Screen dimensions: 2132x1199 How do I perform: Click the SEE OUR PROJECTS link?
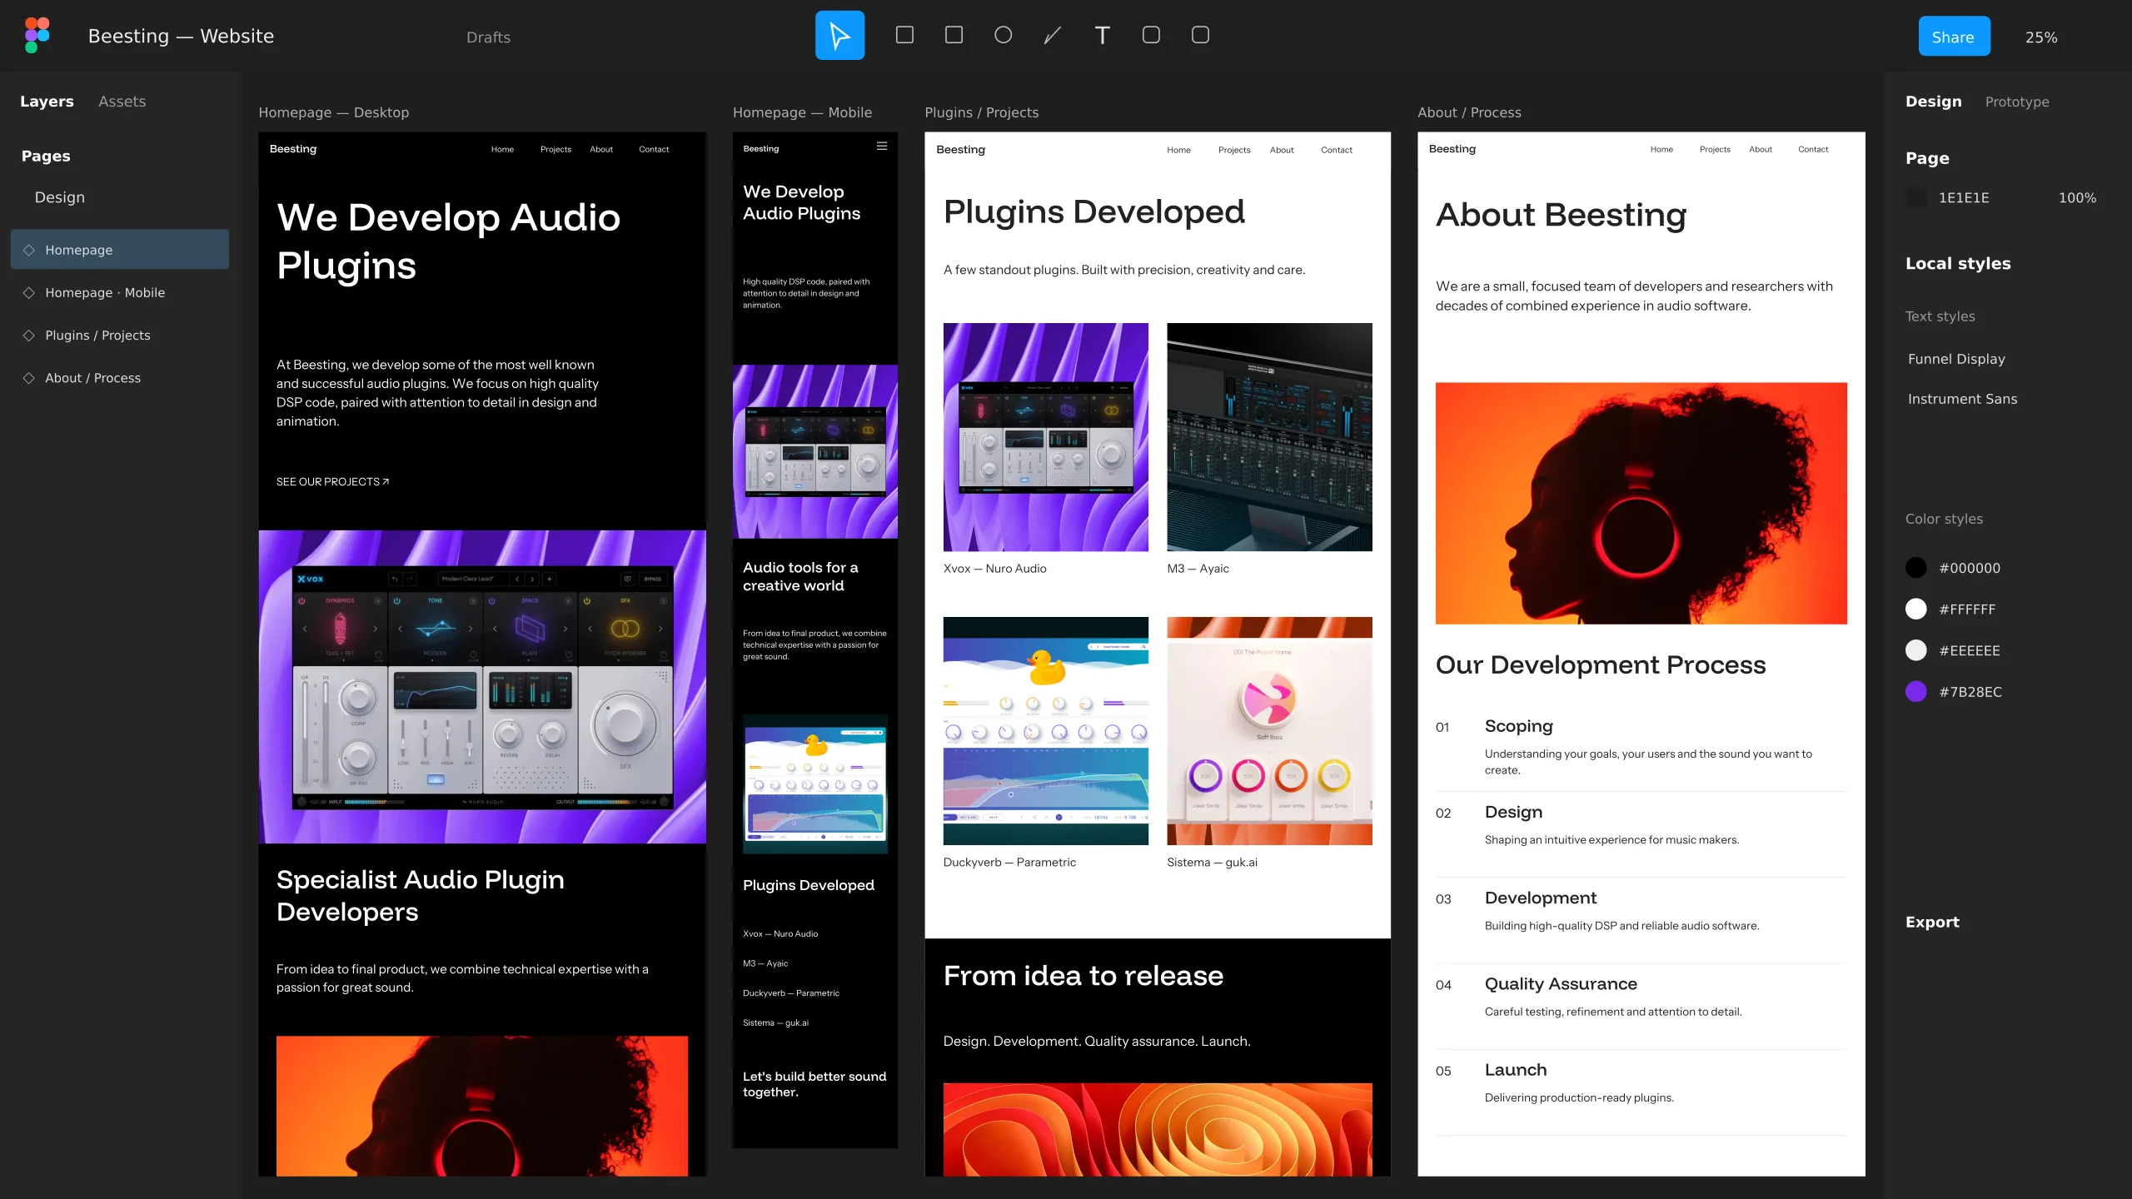click(332, 481)
